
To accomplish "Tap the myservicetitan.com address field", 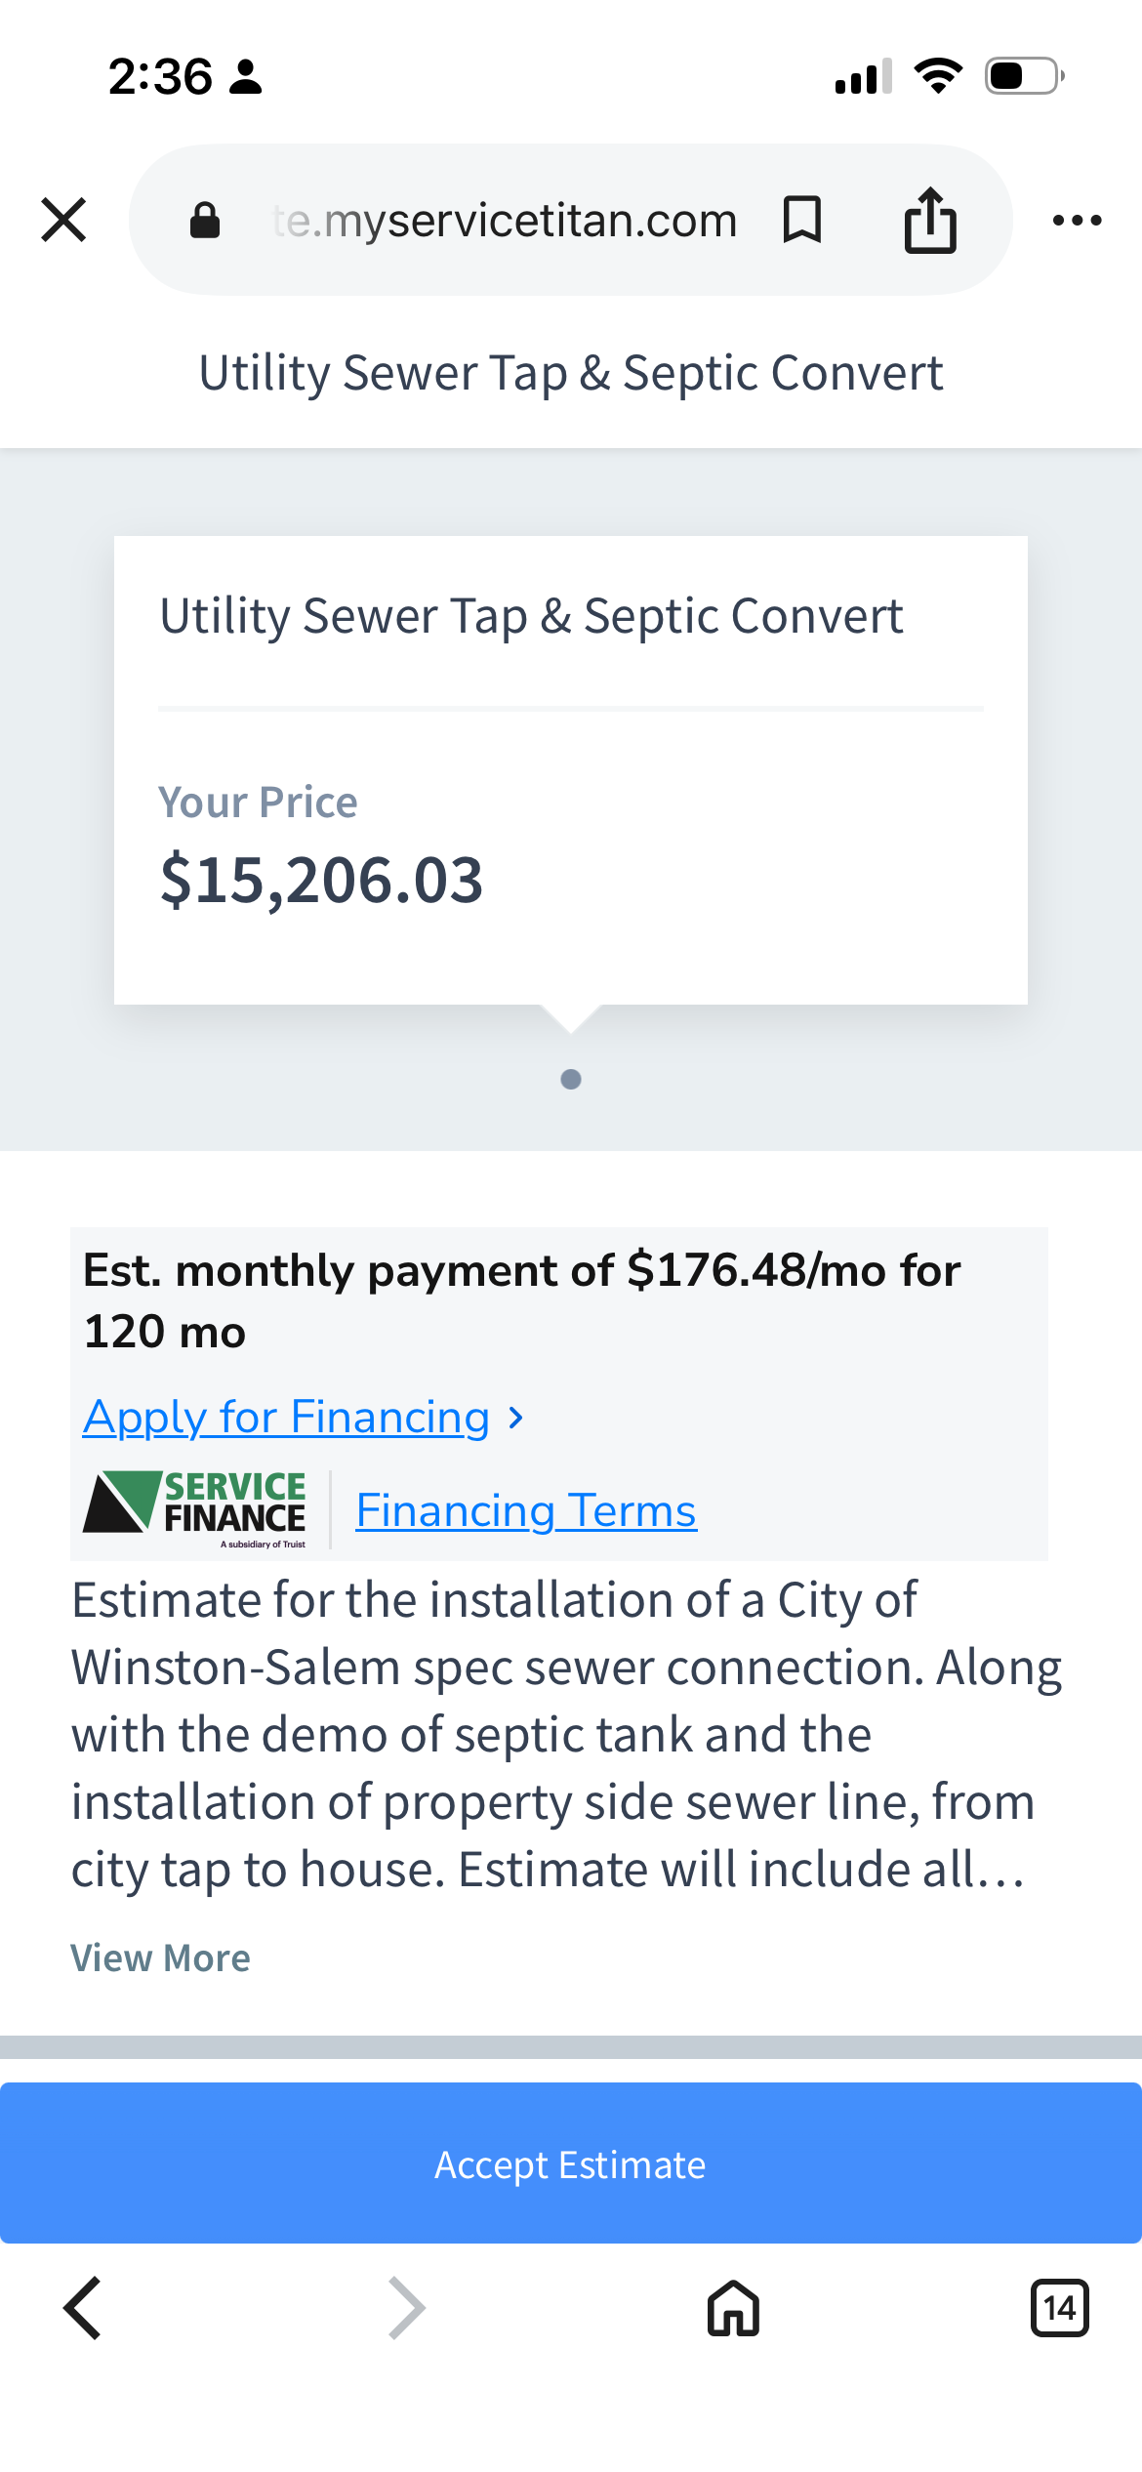I will click(x=505, y=221).
